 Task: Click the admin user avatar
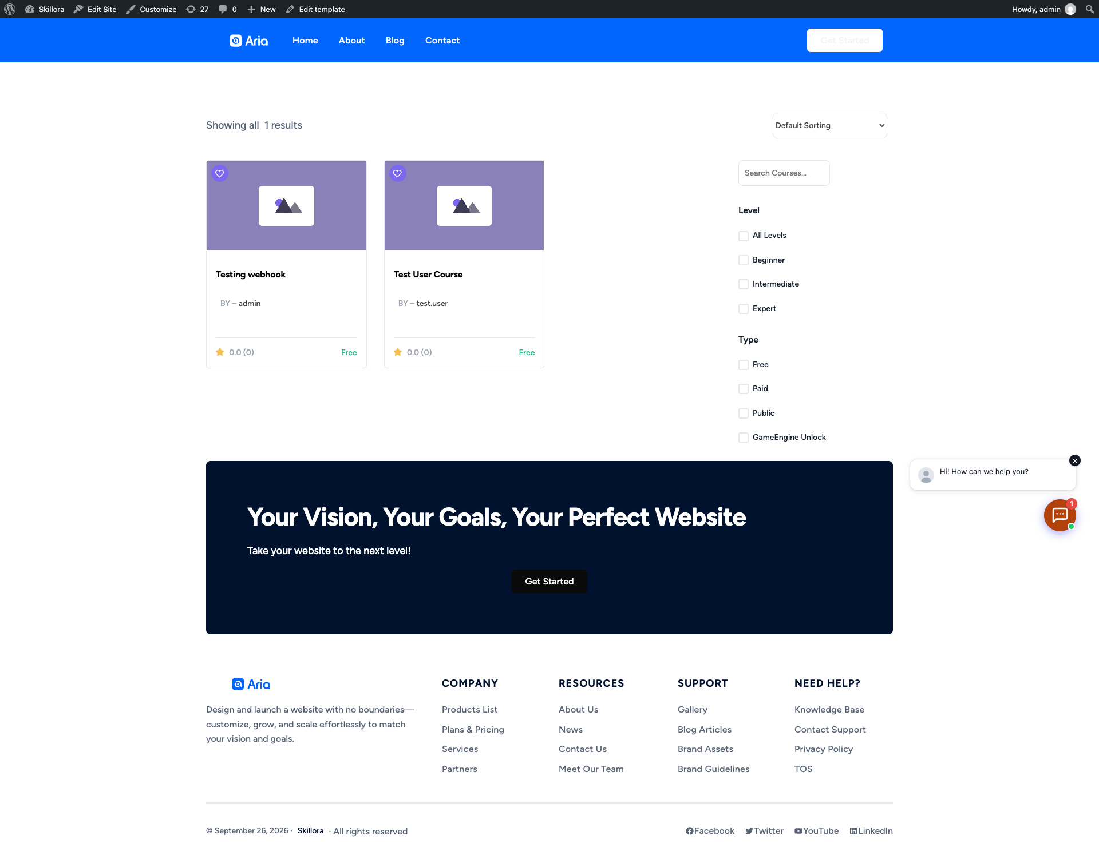1070,9
